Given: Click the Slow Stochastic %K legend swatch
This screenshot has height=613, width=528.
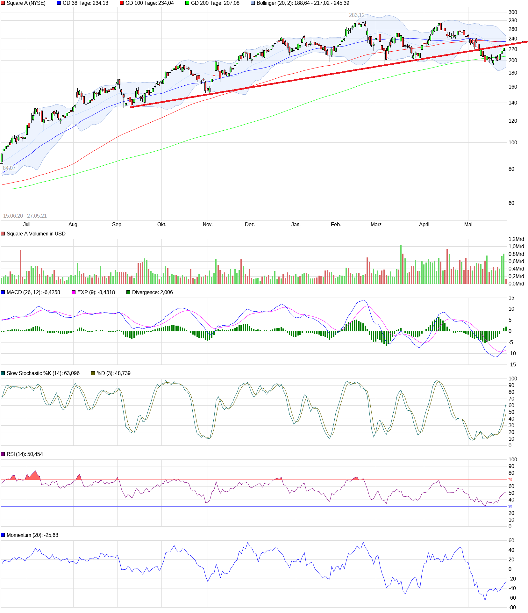Looking at the screenshot, I should point(3,373).
